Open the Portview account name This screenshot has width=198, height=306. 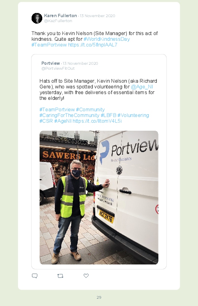pos(51,63)
